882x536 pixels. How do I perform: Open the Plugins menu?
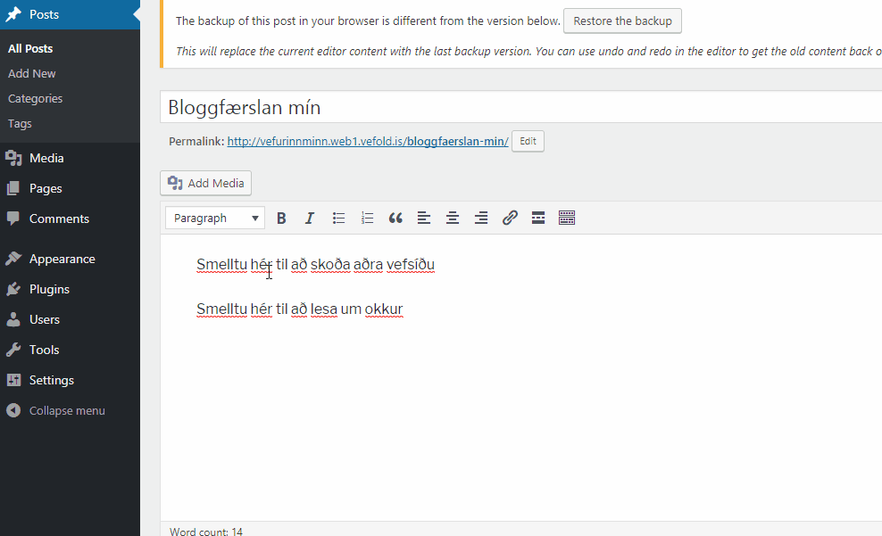(x=51, y=289)
